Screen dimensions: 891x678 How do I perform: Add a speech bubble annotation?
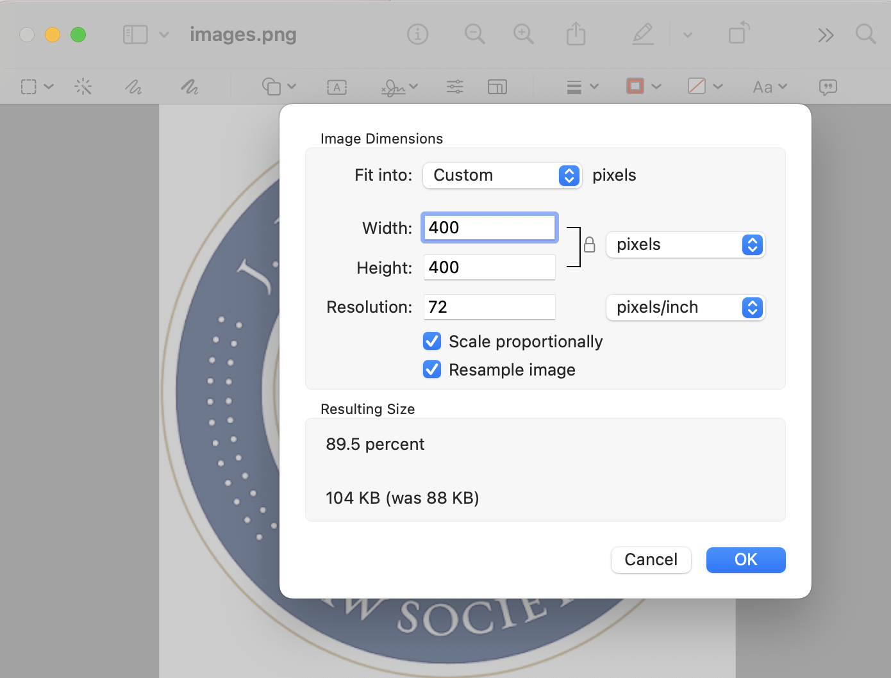[828, 87]
